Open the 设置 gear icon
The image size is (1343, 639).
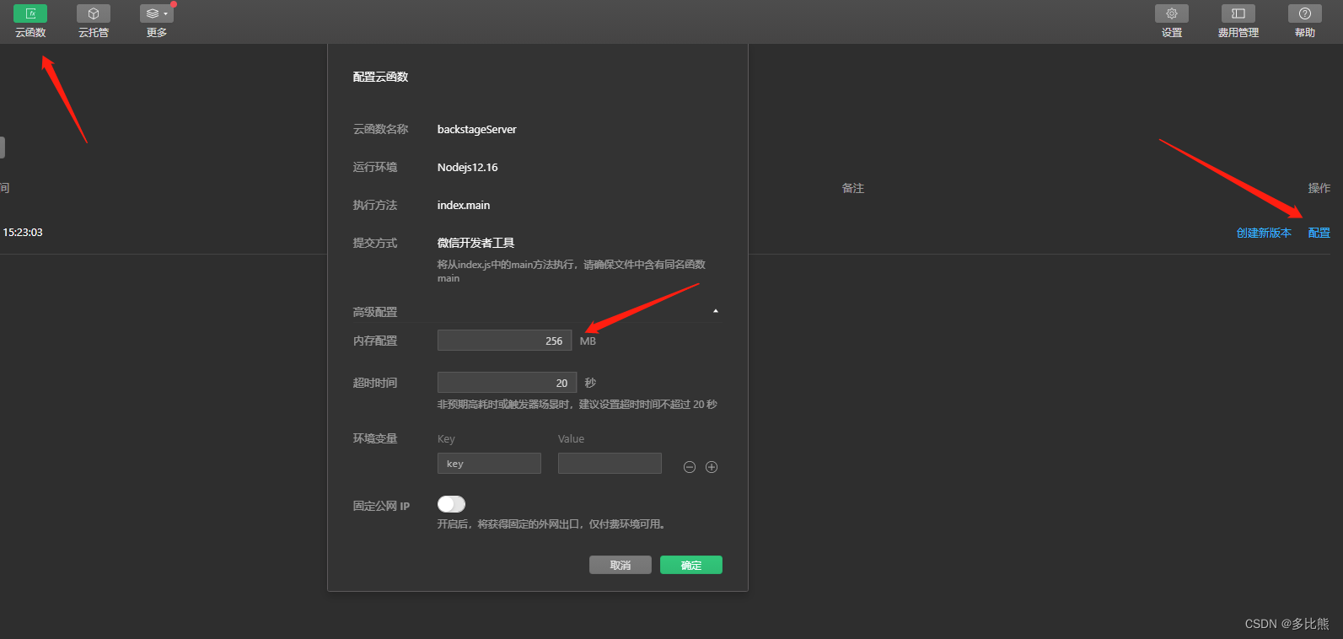1172,13
